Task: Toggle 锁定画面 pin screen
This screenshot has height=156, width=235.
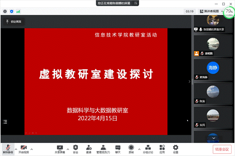Action: (14, 22)
